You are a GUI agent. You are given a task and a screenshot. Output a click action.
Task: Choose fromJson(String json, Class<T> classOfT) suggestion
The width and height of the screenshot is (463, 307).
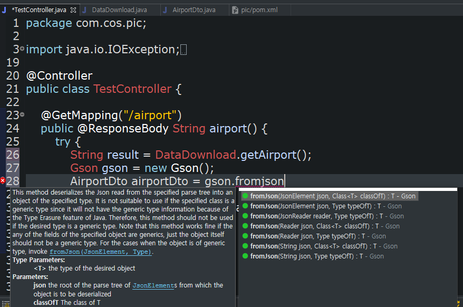pos(324,246)
